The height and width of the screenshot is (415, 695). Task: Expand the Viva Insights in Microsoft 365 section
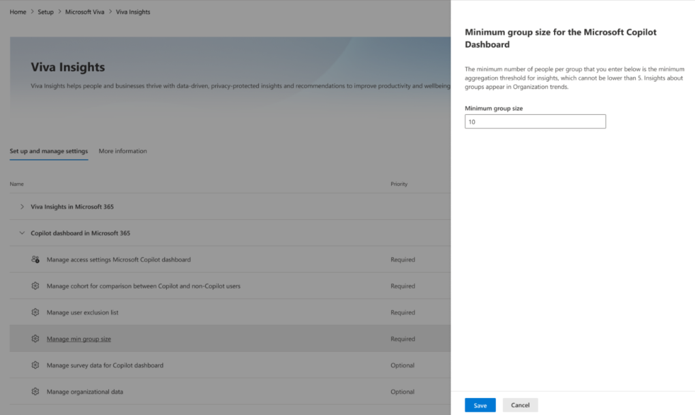tap(20, 206)
